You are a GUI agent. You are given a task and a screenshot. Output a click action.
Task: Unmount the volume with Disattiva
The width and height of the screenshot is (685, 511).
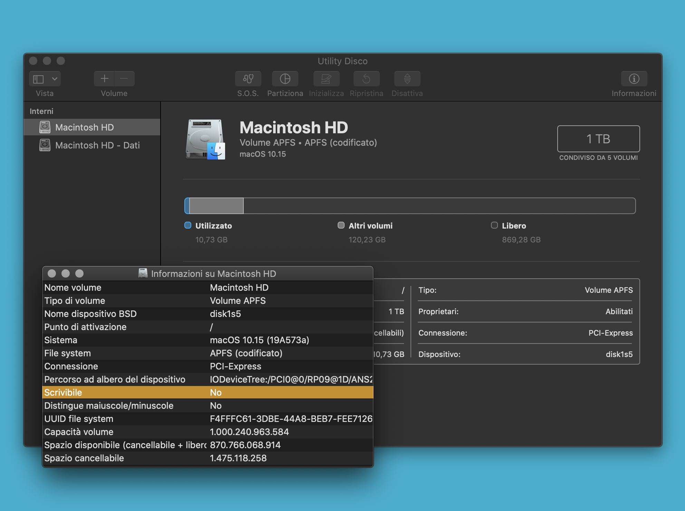407,79
